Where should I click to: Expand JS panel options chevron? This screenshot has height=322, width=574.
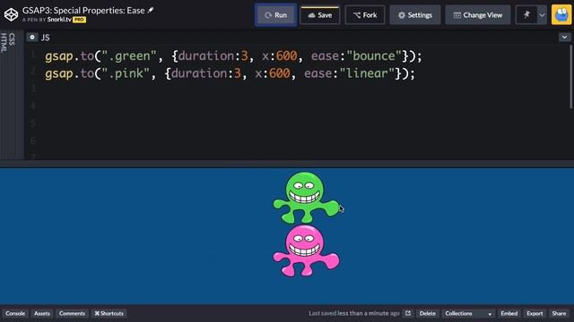pyautogui.click(x=564, y=38)
